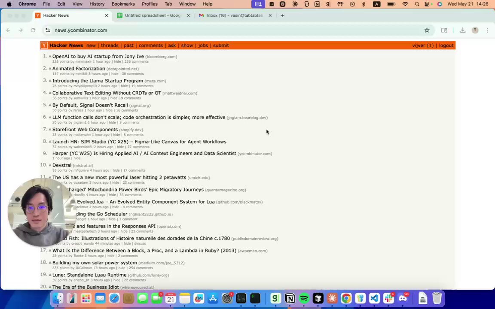Open the Apple menu

pos(9,4)
